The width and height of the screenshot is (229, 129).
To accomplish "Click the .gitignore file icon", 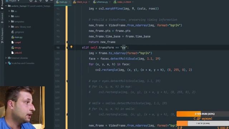I will tap(13, 32).
